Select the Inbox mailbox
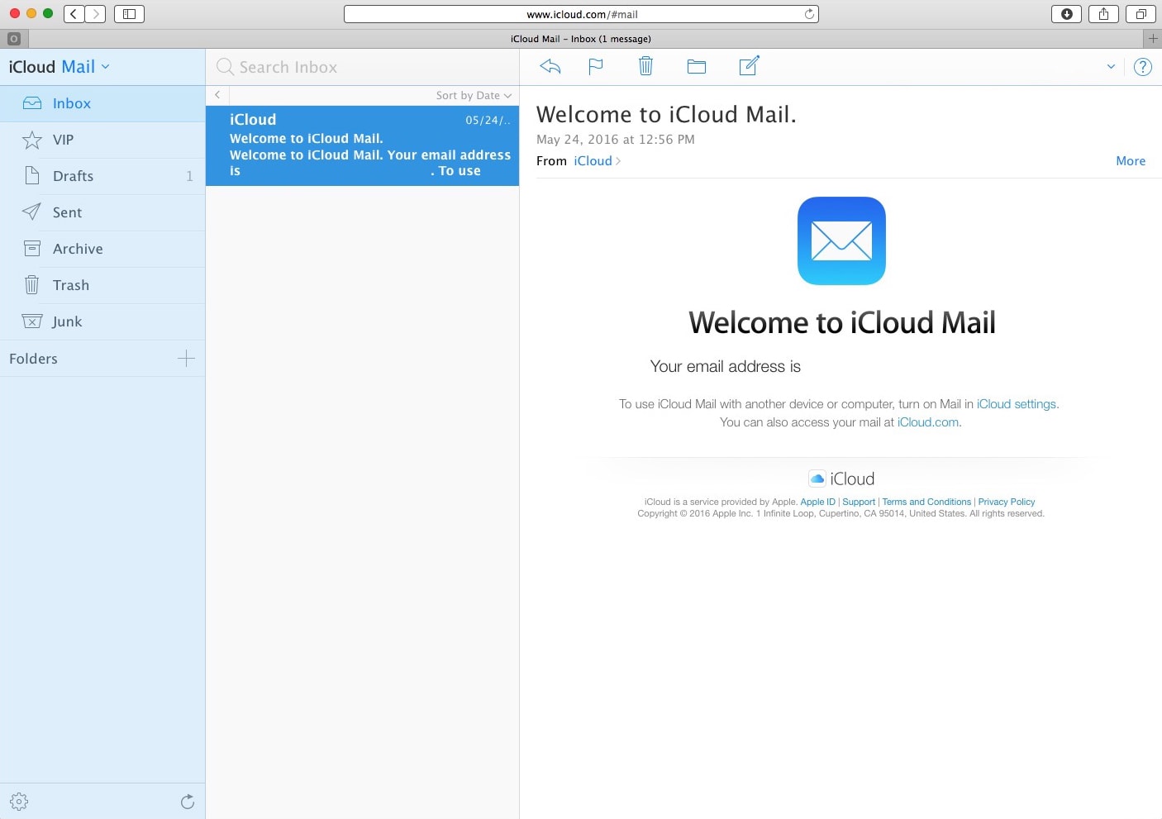The image size is (1162, 819). (102, 103)
